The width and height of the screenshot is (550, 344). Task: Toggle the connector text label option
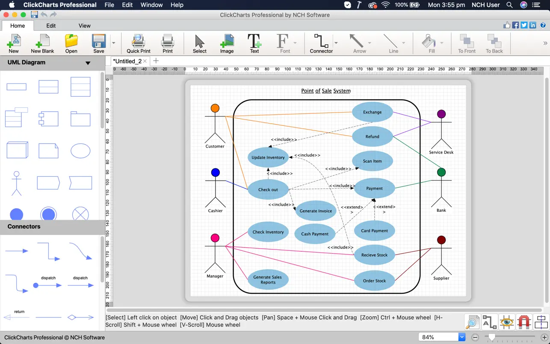coord(489,322)
